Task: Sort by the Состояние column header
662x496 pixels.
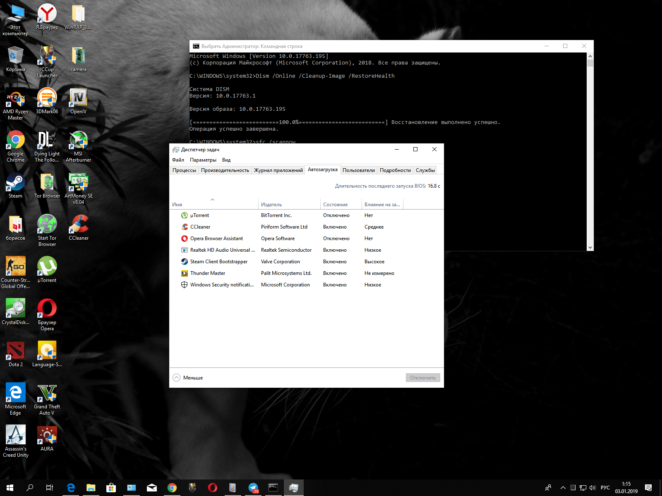Action: (341, 204)
